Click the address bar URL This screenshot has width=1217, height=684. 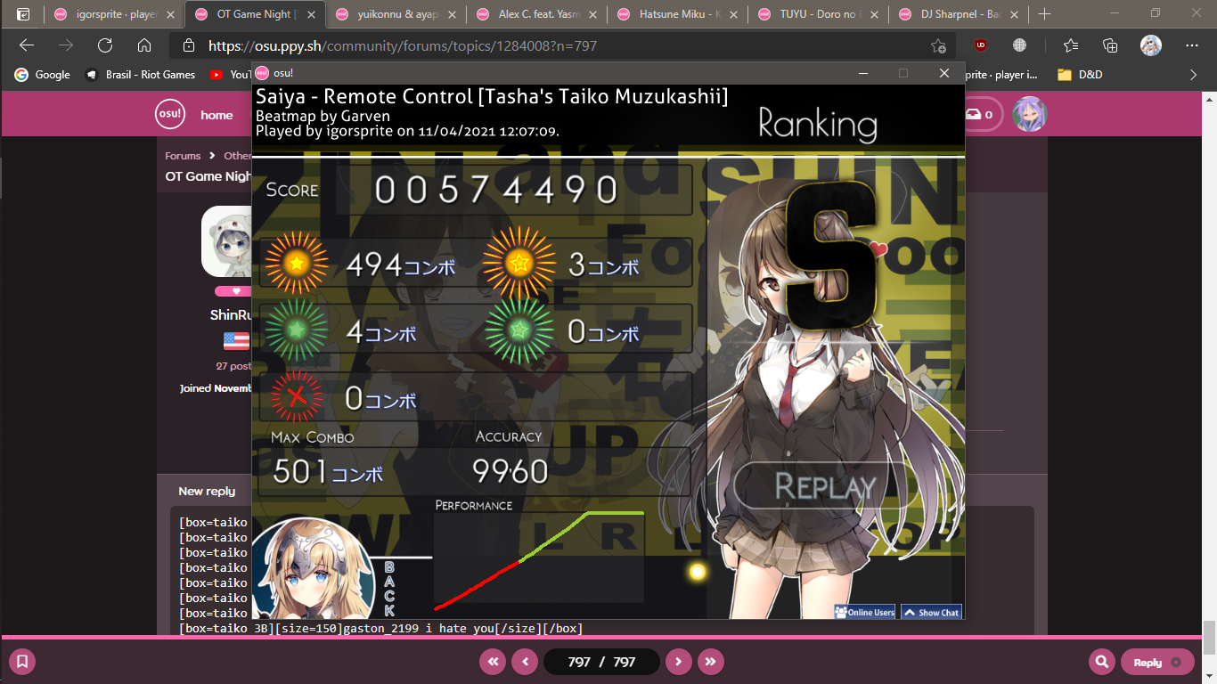pos(402,45)
